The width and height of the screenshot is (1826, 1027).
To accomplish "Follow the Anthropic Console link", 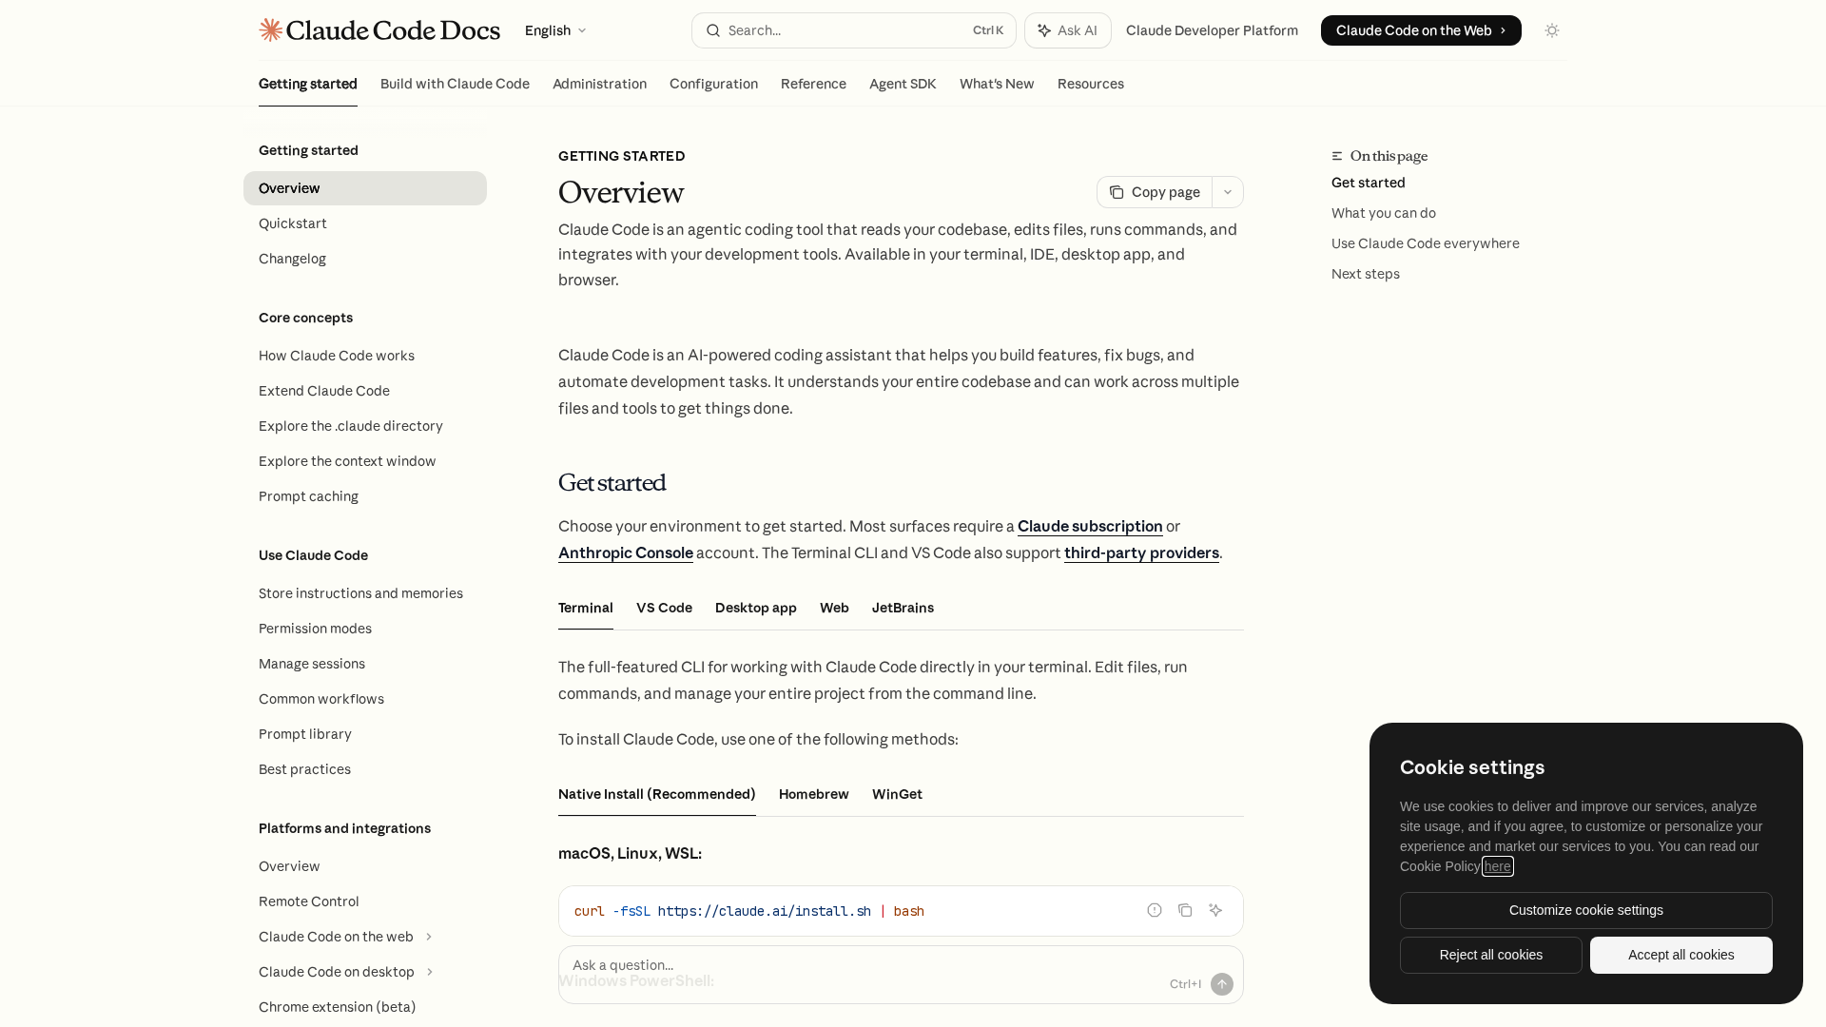I will click(625, 552).
